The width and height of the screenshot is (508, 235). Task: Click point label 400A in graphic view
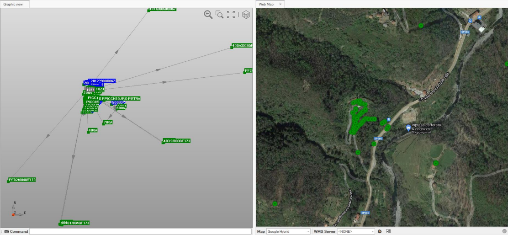coord(93,130)
